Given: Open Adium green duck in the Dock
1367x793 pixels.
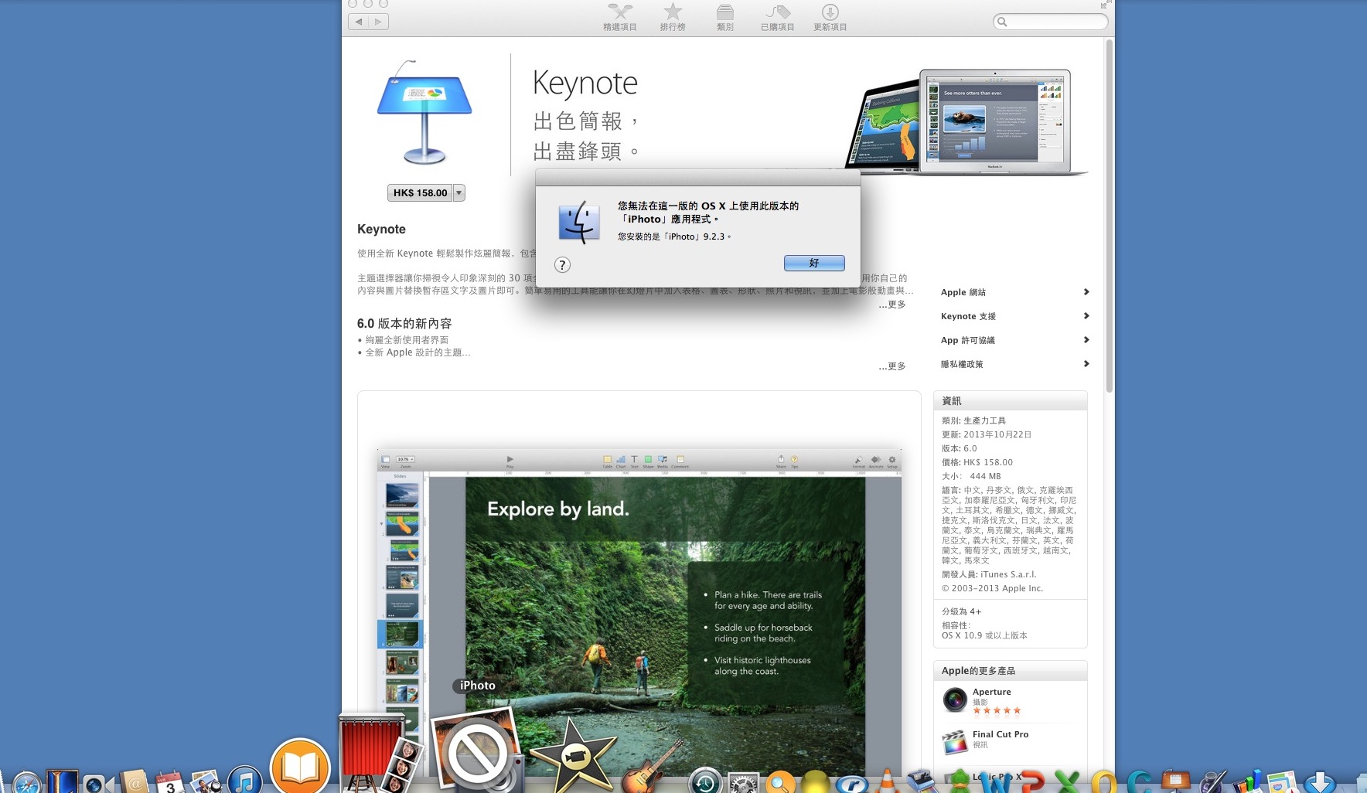Looking at the screenshot, I should coord(960,781).
